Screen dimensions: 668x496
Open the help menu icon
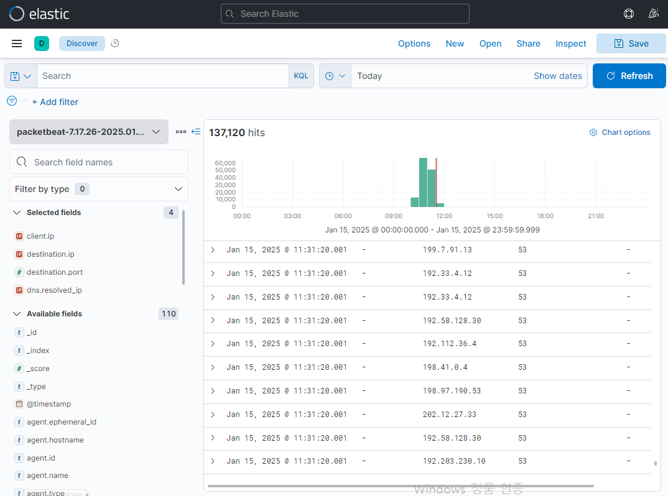[628, 14]
